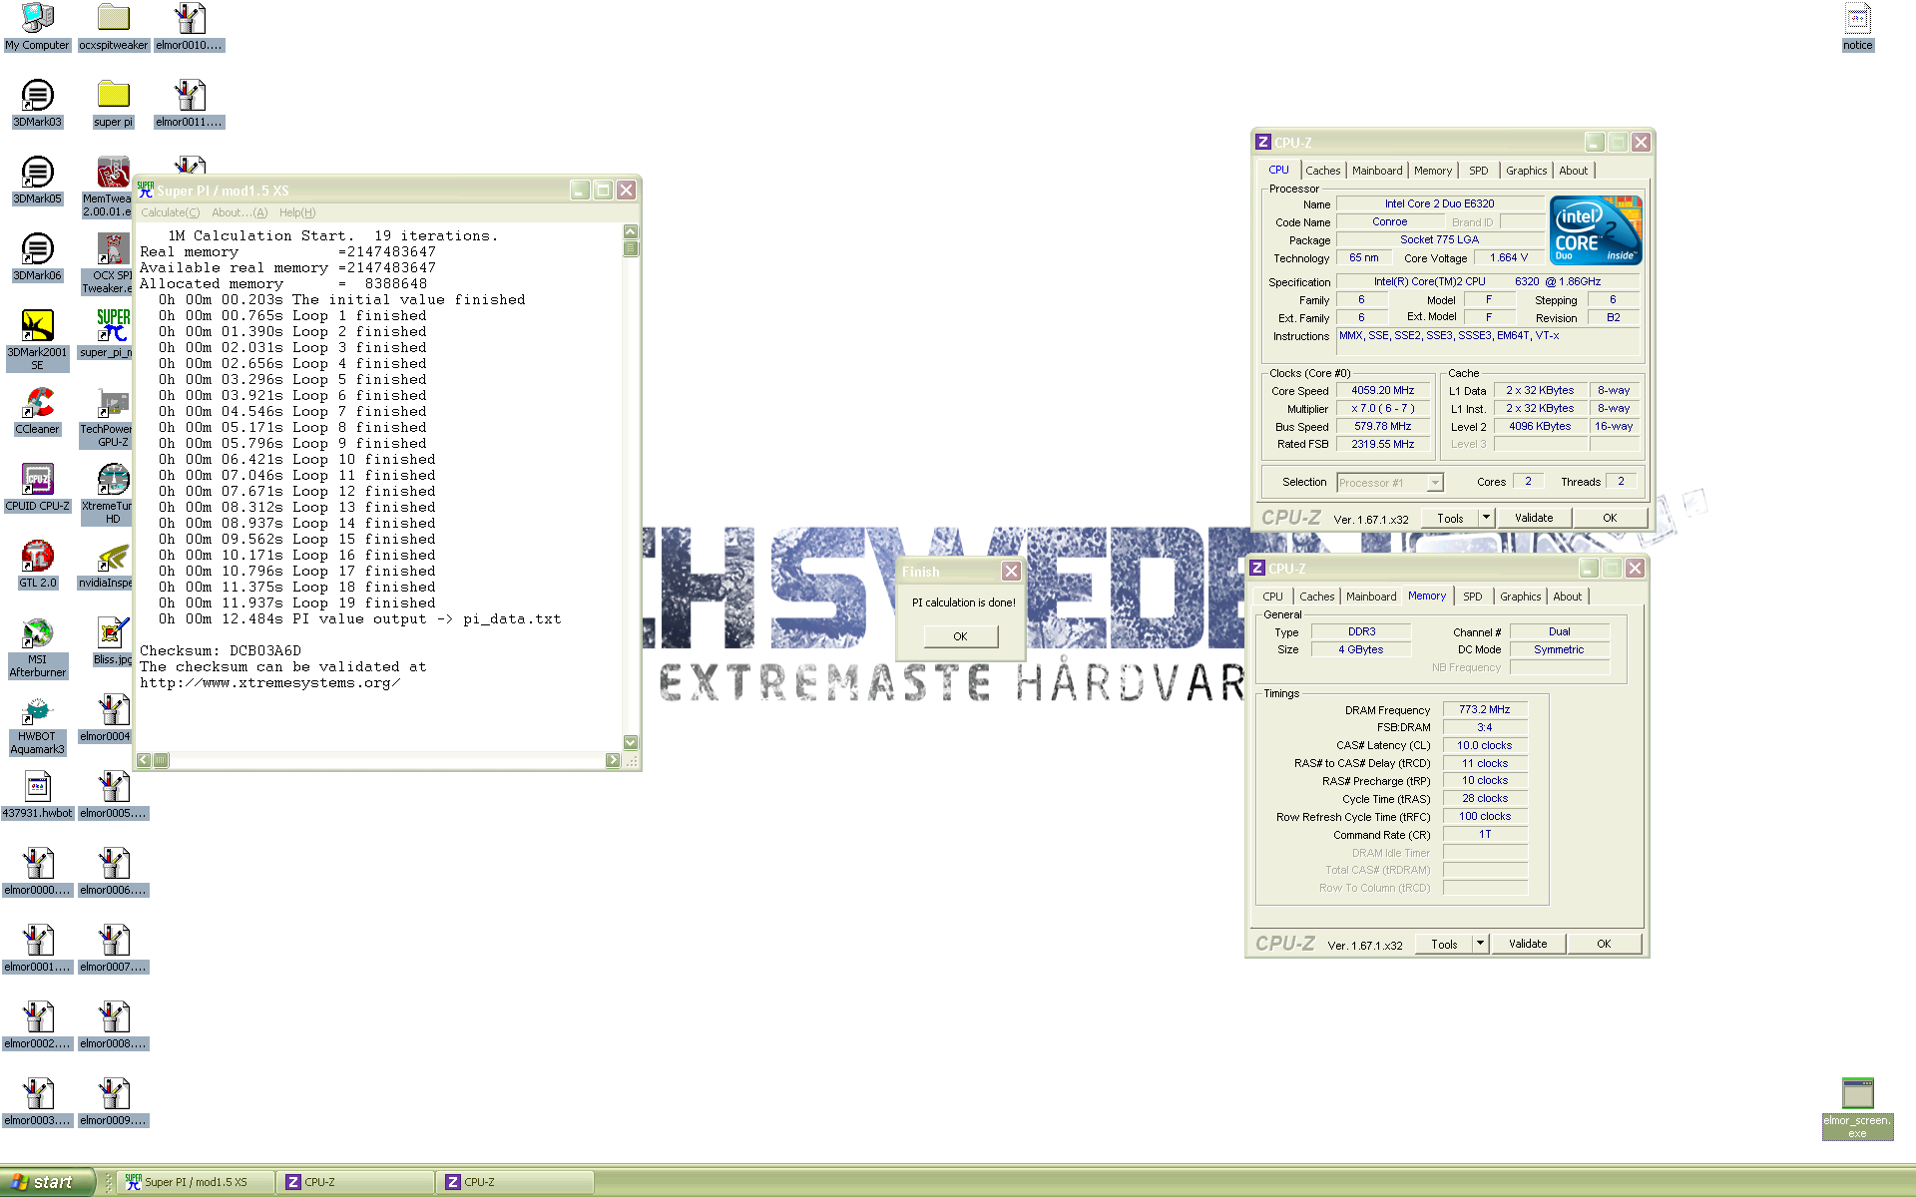Launch HWBOT Aquamark3 shortcut

pyautogui.click(x=37, y=724)
